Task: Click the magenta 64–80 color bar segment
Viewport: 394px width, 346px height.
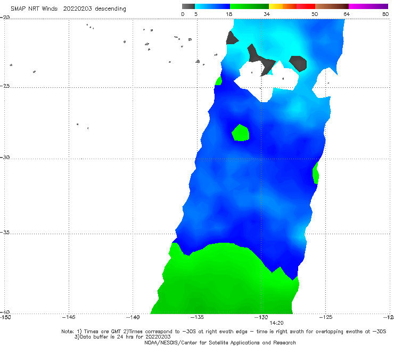Action: tap(368, 6)
